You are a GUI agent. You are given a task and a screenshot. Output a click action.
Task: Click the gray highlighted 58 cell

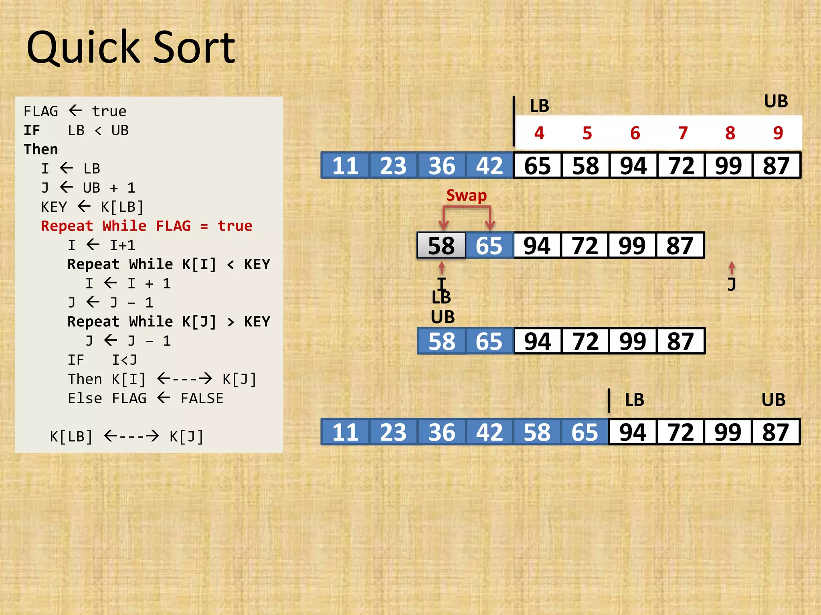click(441, 245)
